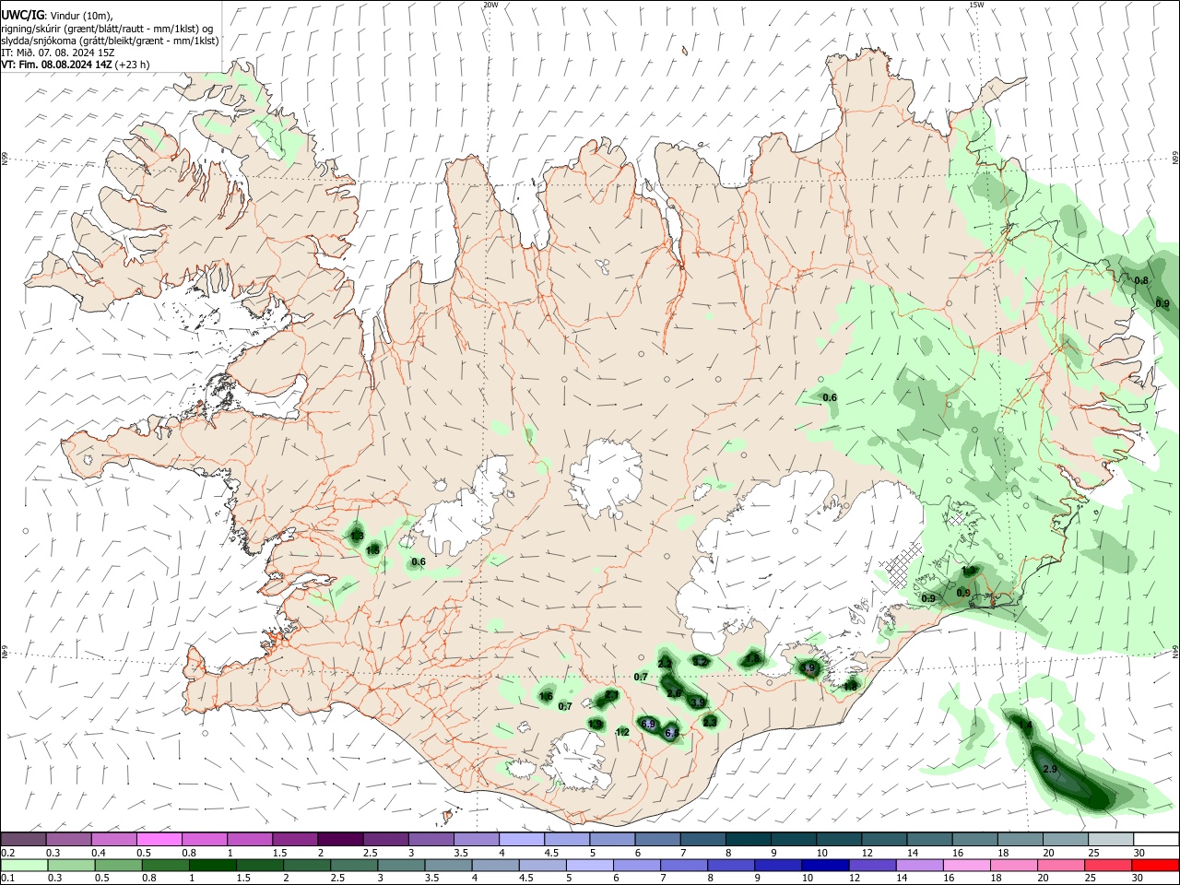
Task: Click the '0.6' value west of Langjökull glacier
Action: pyautogui.click(x=419, y=561)
